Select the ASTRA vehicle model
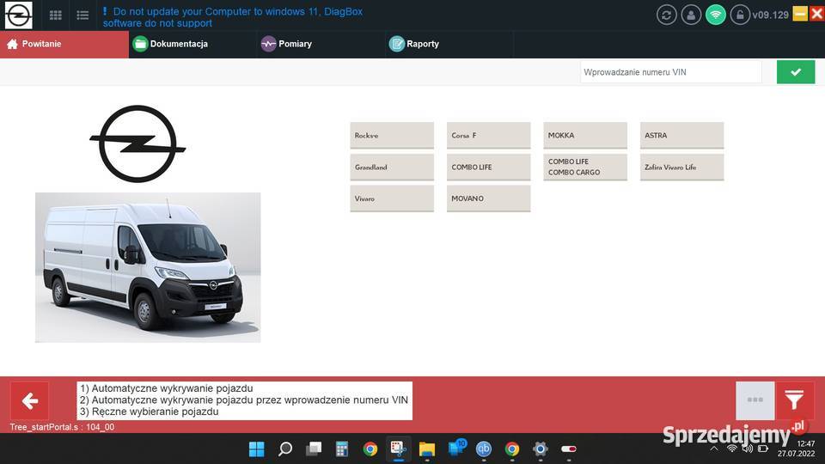This screenshot has width=825, height=464. pos(681,135)
